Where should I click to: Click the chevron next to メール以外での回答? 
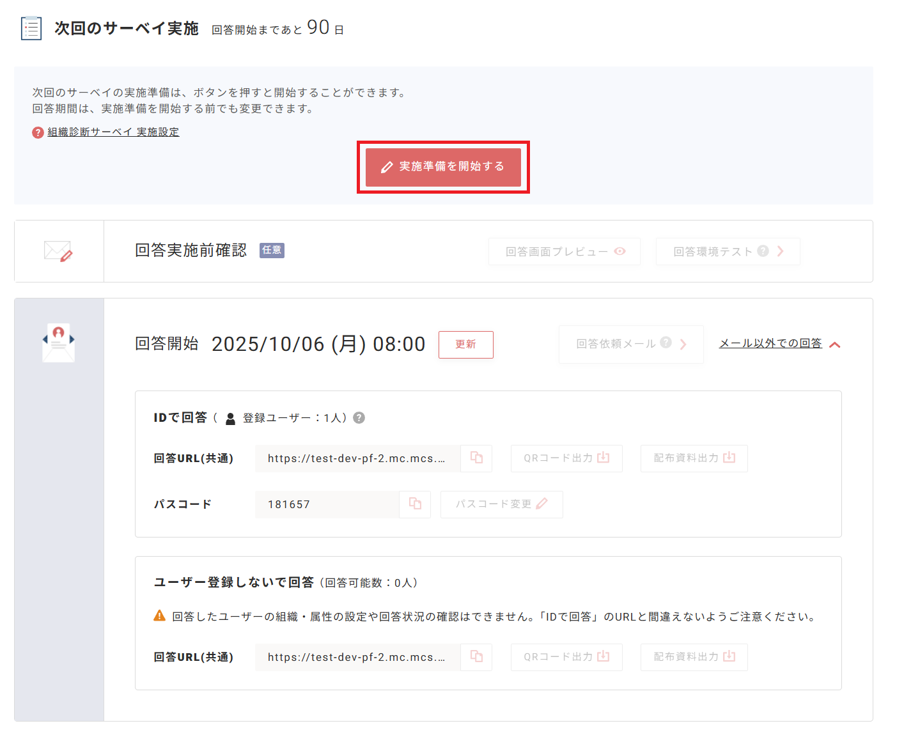click(x=834, y=344)
